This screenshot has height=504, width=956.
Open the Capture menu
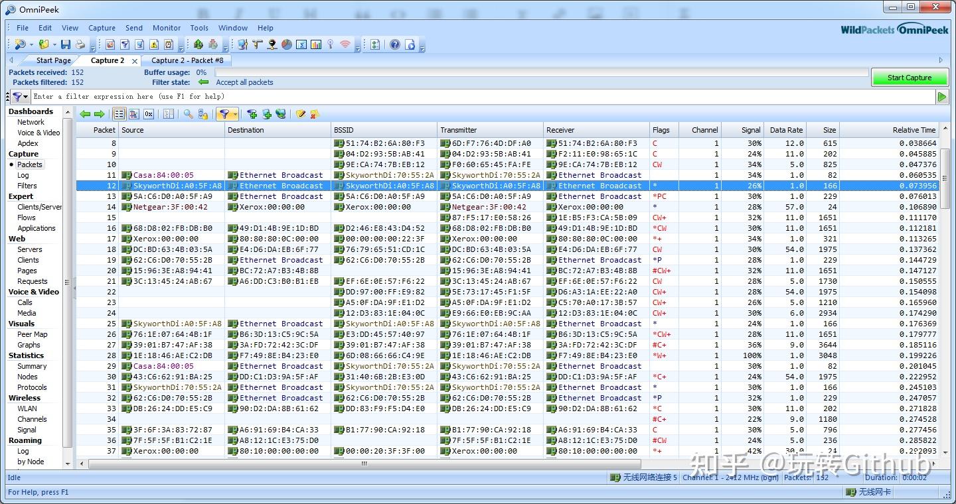click(102, 28)
